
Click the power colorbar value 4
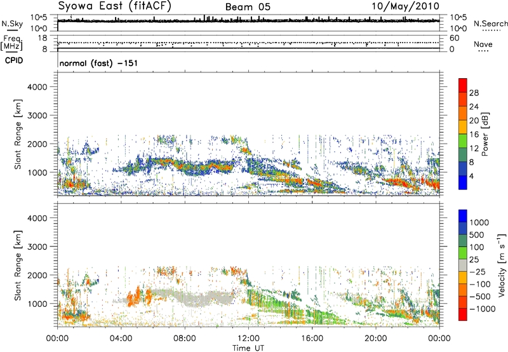click(x=471, y=176)
